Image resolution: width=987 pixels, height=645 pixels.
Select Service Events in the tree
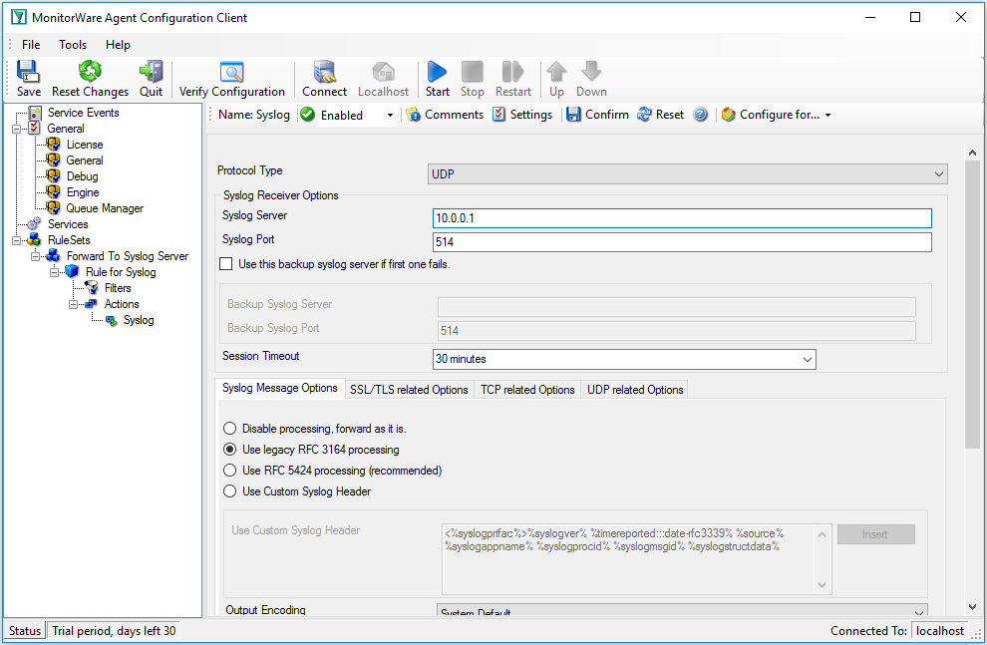[83, 113]
